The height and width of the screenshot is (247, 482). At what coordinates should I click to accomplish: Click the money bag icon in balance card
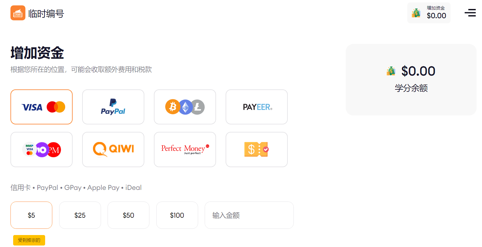pos(391,71)
